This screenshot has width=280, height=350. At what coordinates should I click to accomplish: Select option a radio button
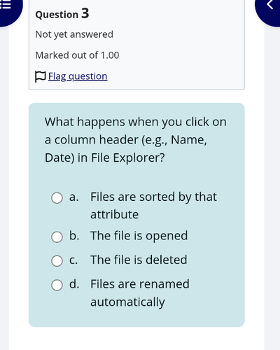(57, 198)
